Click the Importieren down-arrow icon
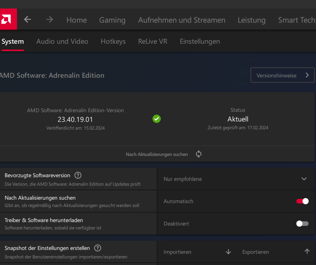This screenshot has width=316, height=265. coord(228,252)
